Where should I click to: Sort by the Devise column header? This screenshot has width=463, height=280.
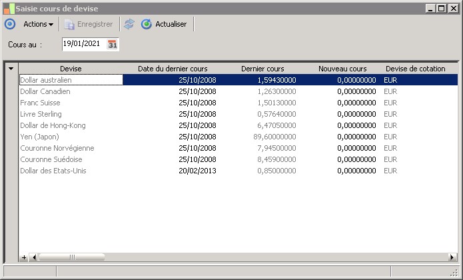pos(71,69)
